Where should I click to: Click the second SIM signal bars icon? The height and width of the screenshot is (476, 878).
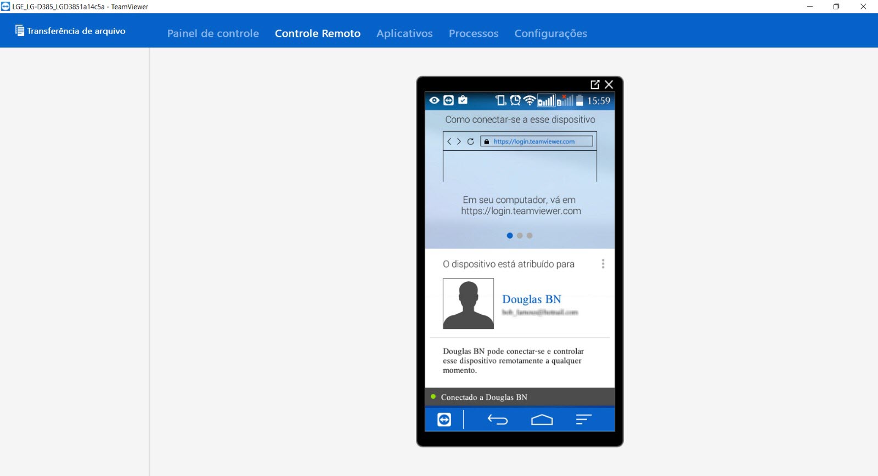pos(565,100)
